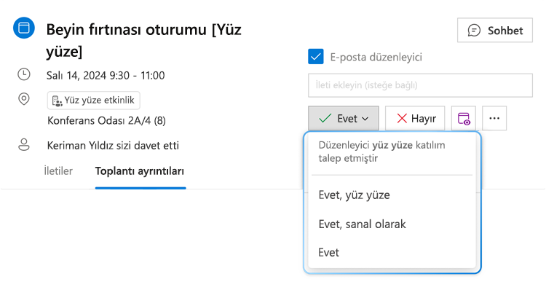Click the location pin icon
This screenshot has width=546, height=282.
pyautogui.click(x=24, y=99)
